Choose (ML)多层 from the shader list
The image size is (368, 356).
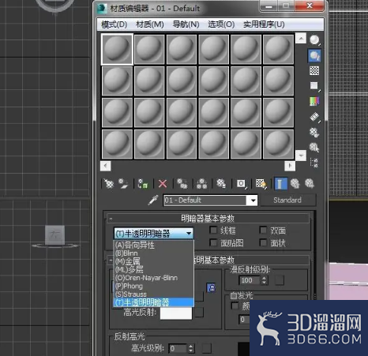[x=153, y=270]
